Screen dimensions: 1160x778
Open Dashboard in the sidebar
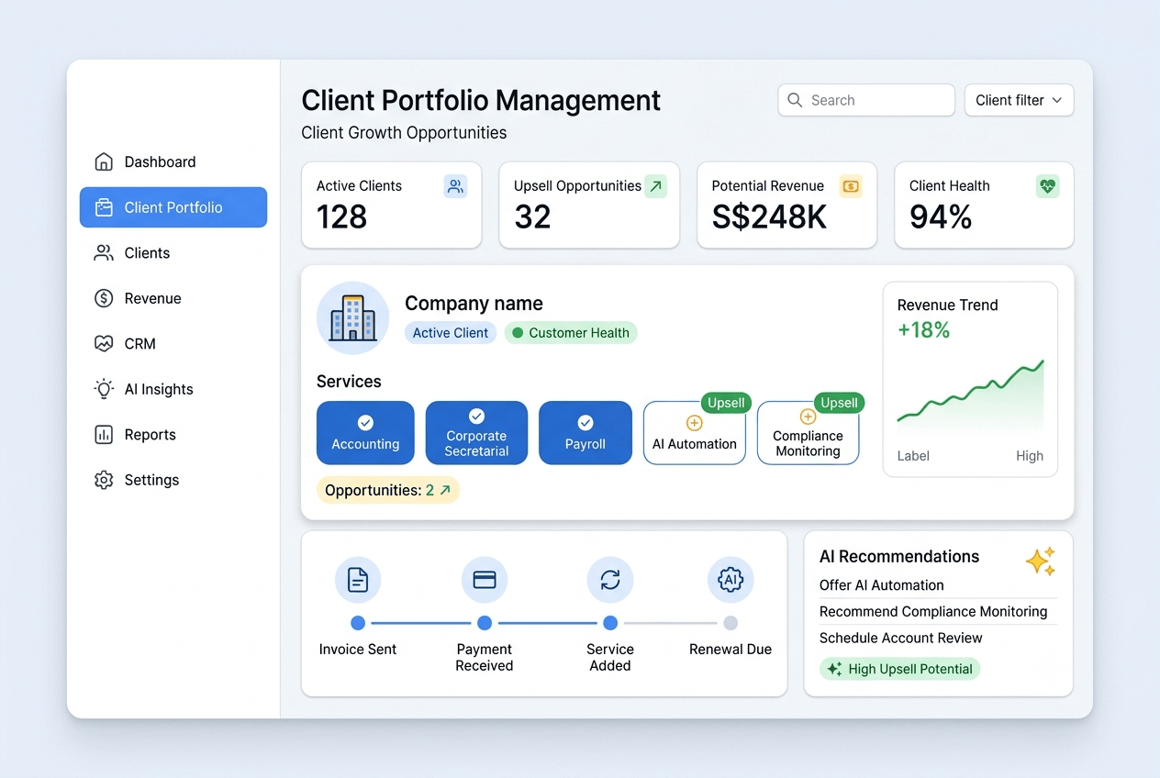tap(173, 162)
